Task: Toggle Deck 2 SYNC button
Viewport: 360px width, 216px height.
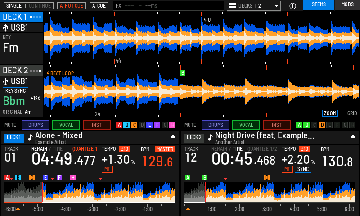Action: tap(303, 169)
